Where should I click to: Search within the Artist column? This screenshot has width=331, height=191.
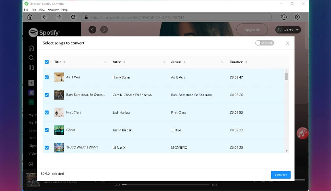tap(164, 62)
